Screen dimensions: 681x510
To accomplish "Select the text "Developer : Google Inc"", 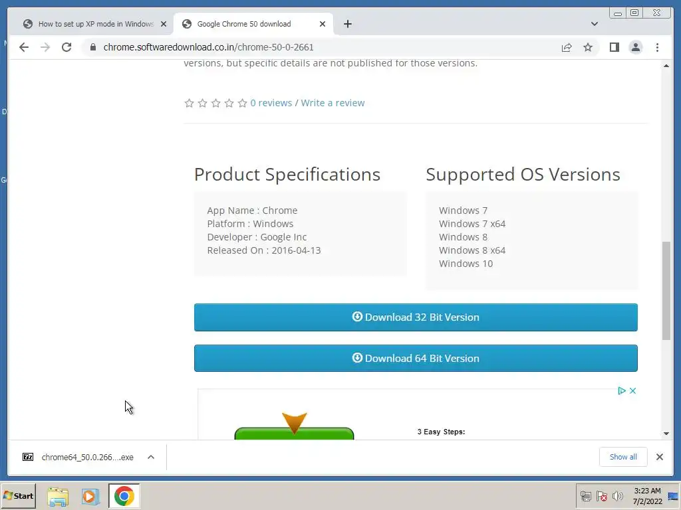I will click(257, 237).
